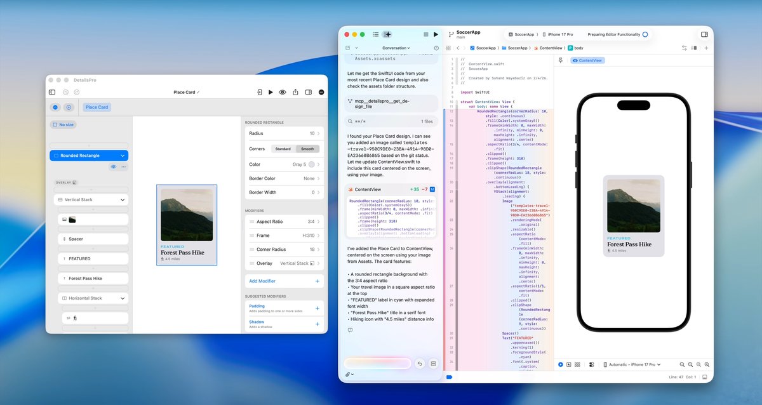
Task: Open the Frame H:310 modifier
Action: [284, 236]
